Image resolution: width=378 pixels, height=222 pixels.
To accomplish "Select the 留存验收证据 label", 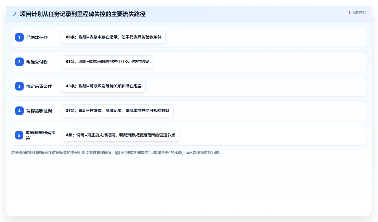I will pyautogui.click(x=39, y=111).
